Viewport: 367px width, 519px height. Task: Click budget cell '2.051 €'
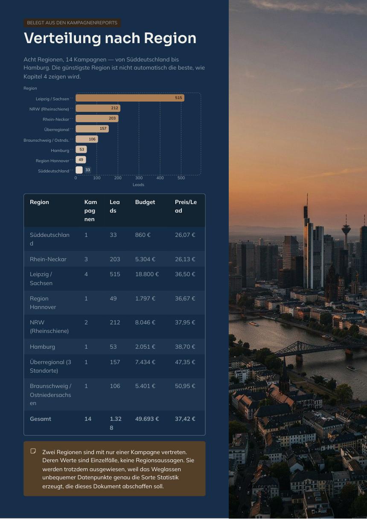click(145, 347)
